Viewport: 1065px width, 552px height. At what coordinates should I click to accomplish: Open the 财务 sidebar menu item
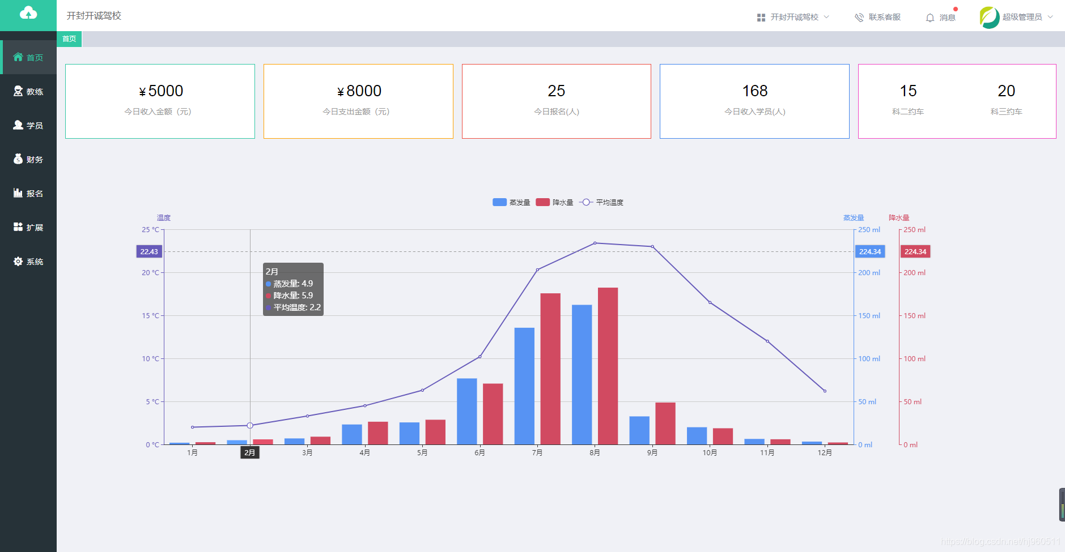pos(28,159)
